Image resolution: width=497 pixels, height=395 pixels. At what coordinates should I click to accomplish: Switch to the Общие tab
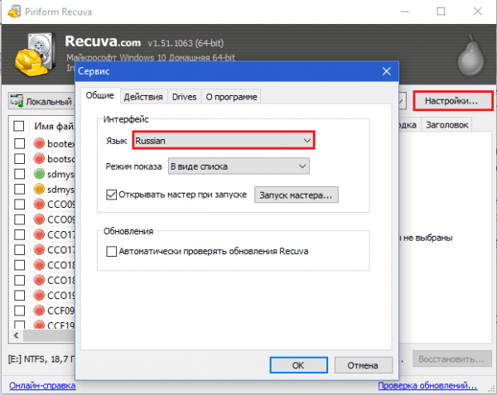pos(100,95)
